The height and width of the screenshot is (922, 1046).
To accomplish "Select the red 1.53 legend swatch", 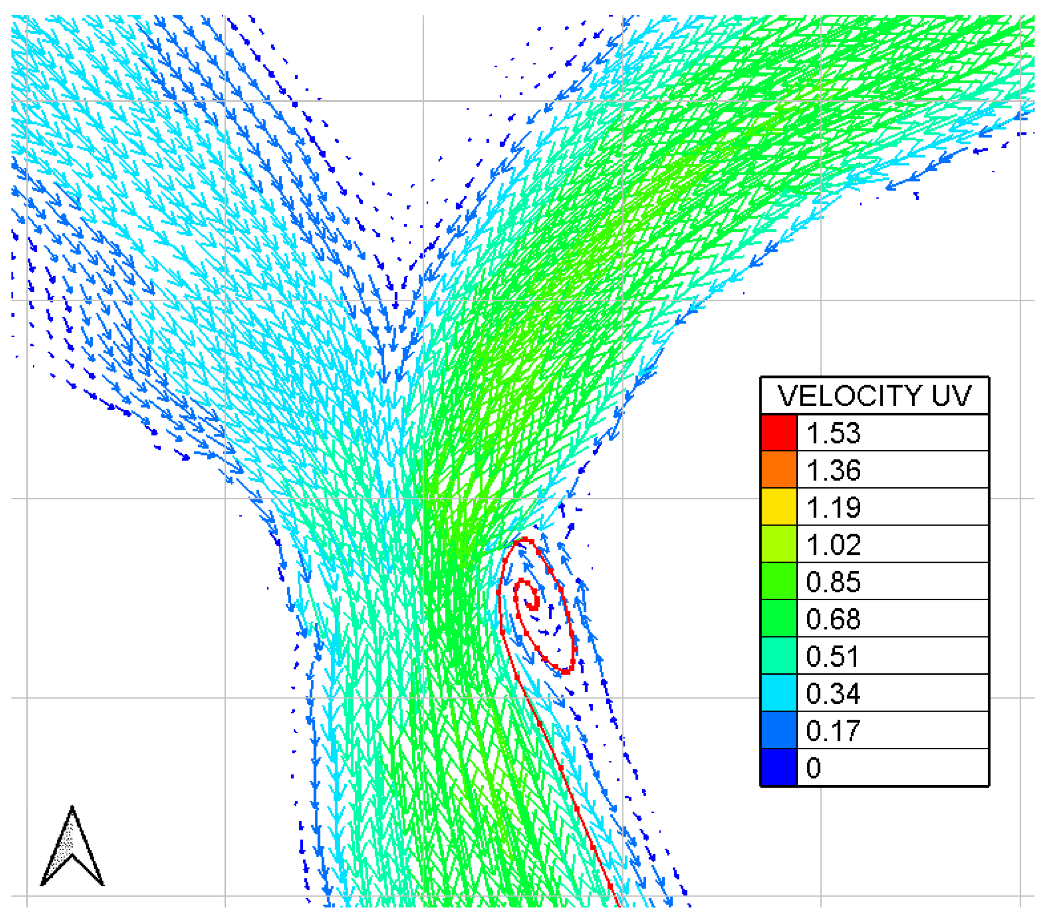I will point(779,433).
